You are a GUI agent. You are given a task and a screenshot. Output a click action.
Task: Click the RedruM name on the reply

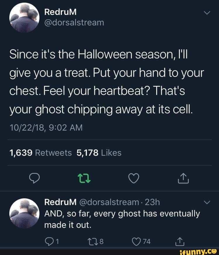[x=60, y=202]
